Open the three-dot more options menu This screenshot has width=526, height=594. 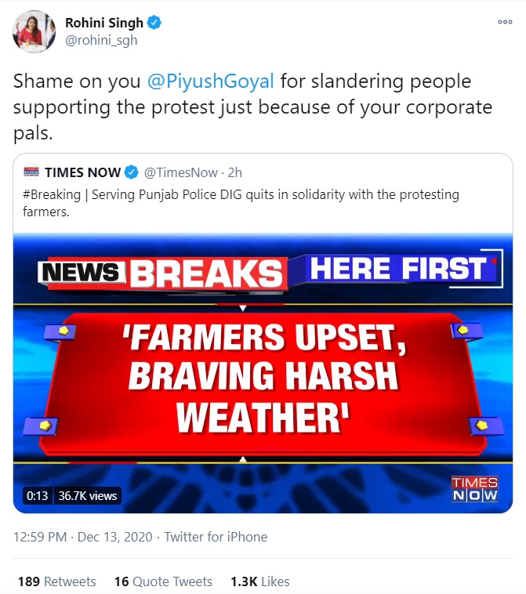(x=505, y=22)
